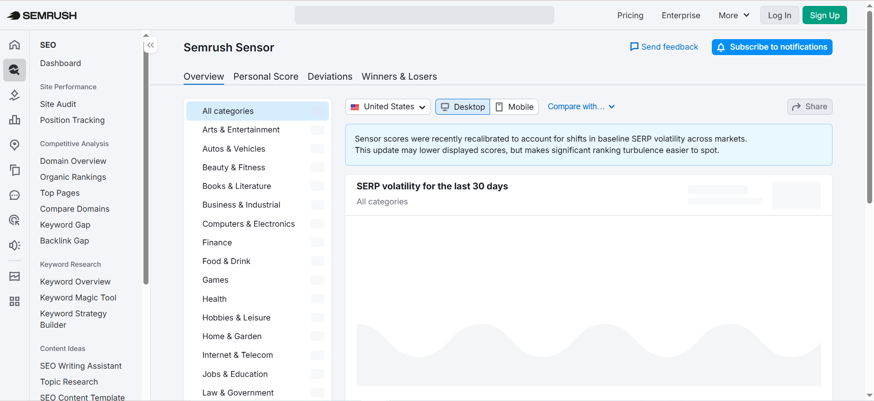Select the SEO toolkit icon in rail
Image resolution: width=874 pixels, height=401 pixels.
point(15,70)
